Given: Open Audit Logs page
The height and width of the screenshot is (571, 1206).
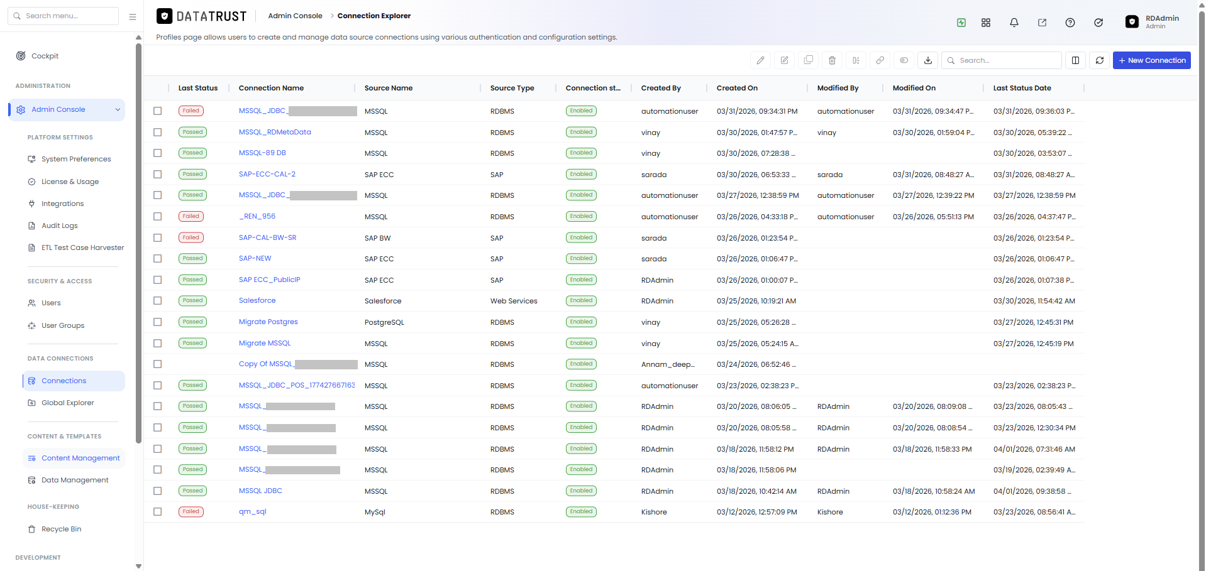Looking at the screenshot, I should click(59, 226).
